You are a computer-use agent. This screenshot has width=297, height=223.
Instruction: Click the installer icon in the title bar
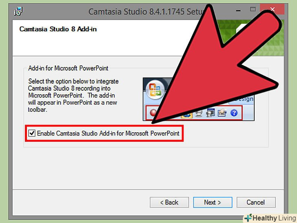tap(18, 11)
